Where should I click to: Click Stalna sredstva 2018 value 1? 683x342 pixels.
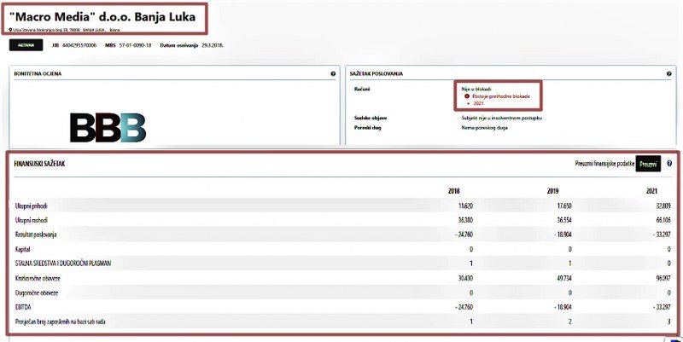click(471, 264)
